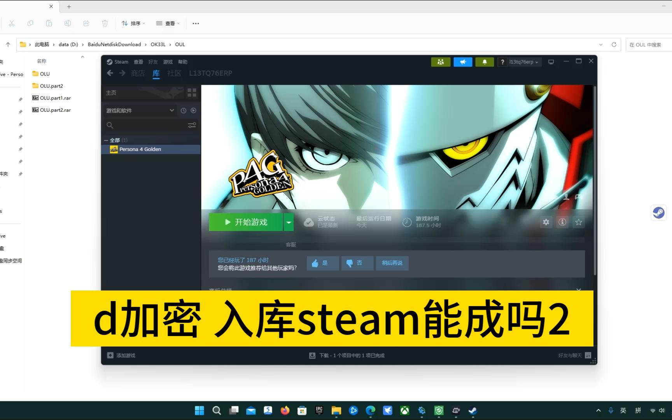Click File Explorer share icon
Screen dimensions: 672x420
point(86,23)
